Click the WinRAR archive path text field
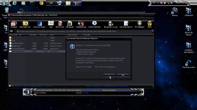Viewport: 197px width, 110px height. [83, 31]
